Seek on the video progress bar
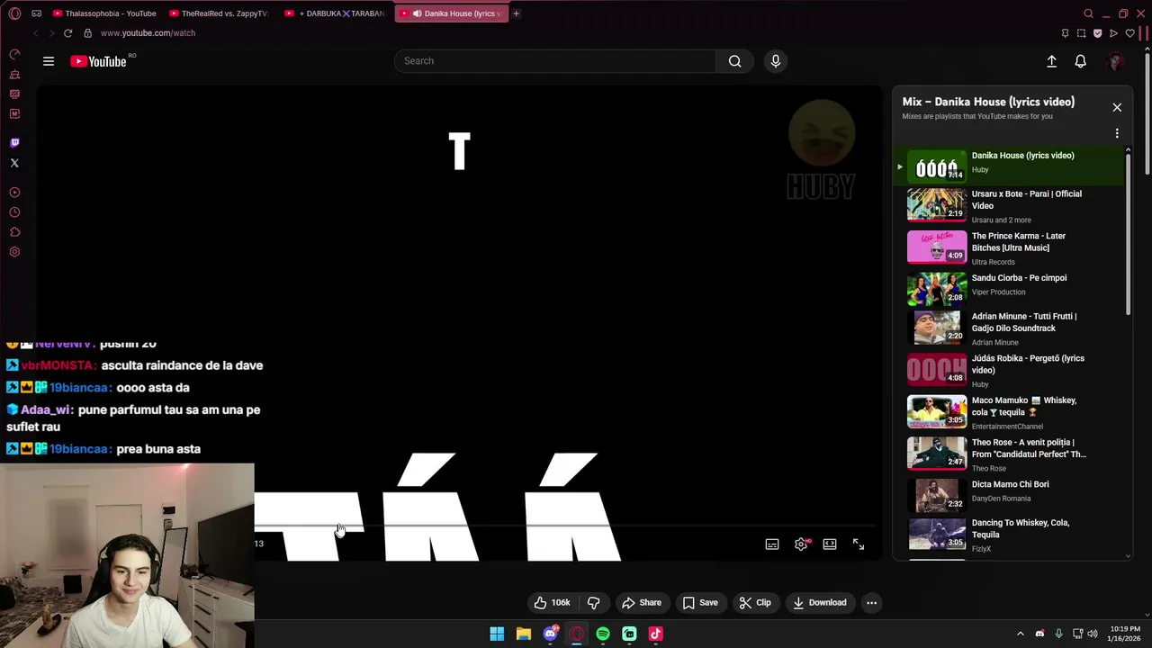Screen dimensions: 1152x648 (x=564, y=525)
